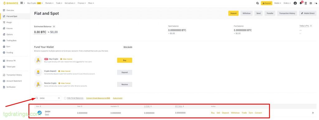319x120 pixels.
Task: Click Trade action in DASH row
Action: (244, 113)
